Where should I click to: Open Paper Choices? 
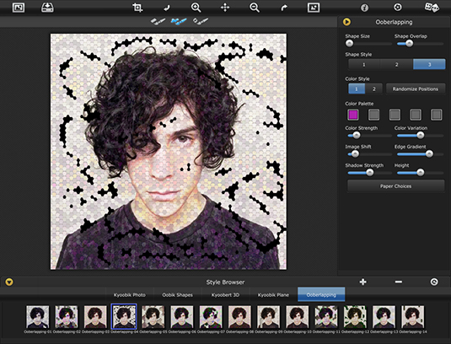[x=395, y=186]
